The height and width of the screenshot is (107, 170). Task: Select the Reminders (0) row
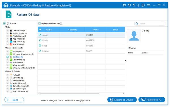click(x=18, y=81)
